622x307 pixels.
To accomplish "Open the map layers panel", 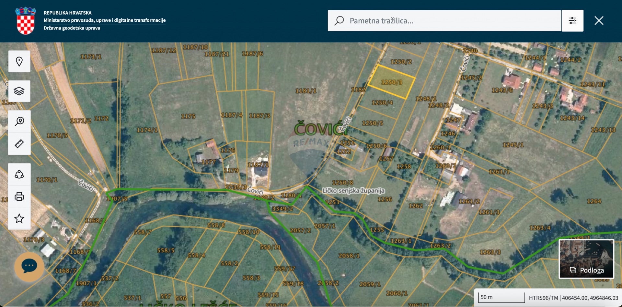I will [x=19, y=91].
